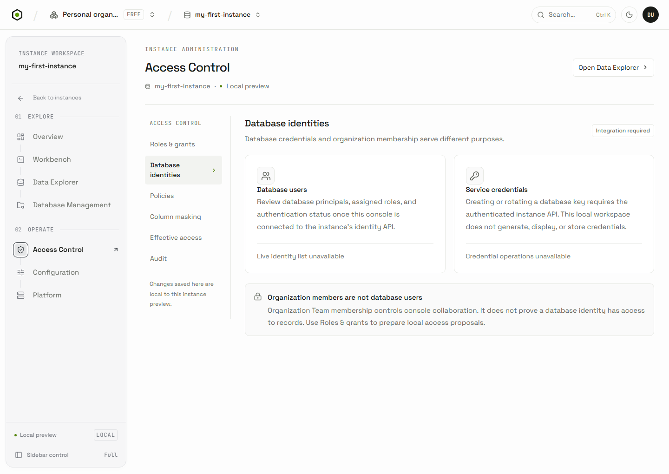
Task: Click the FREE plan badge
Action: pyautogui.click(x=134, y=15)
